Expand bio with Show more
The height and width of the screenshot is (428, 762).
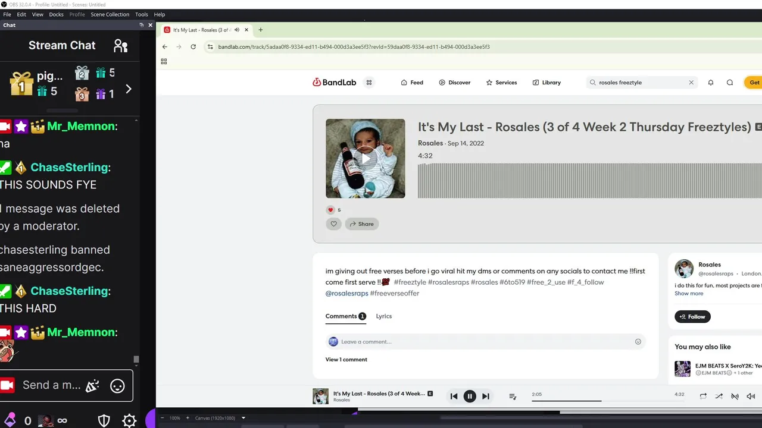pyautogui.click(x=689, y=294)
